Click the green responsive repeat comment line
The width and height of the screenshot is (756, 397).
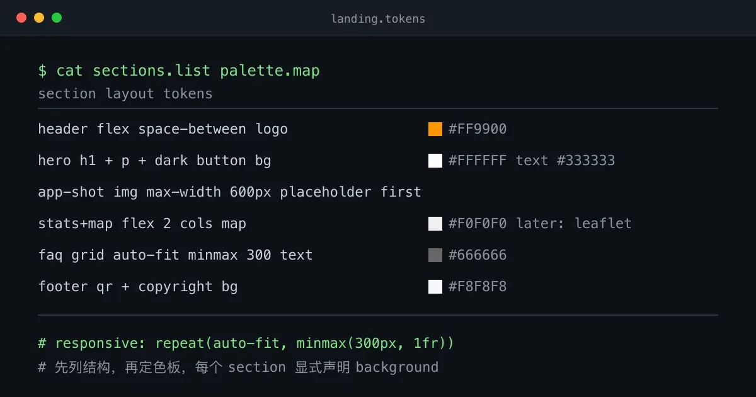coord(246,343)
